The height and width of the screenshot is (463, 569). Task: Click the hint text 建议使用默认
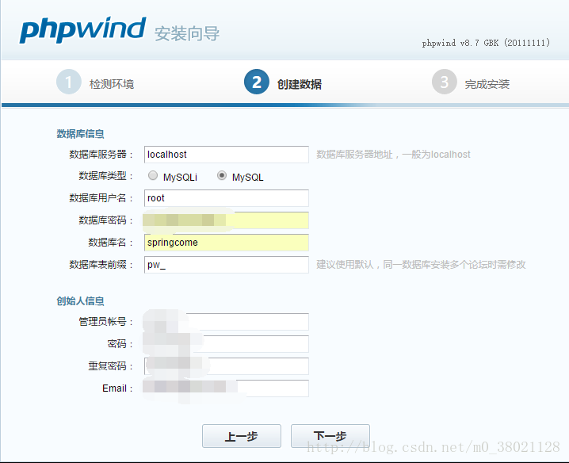pyautogui.click(x=345, y=264)
